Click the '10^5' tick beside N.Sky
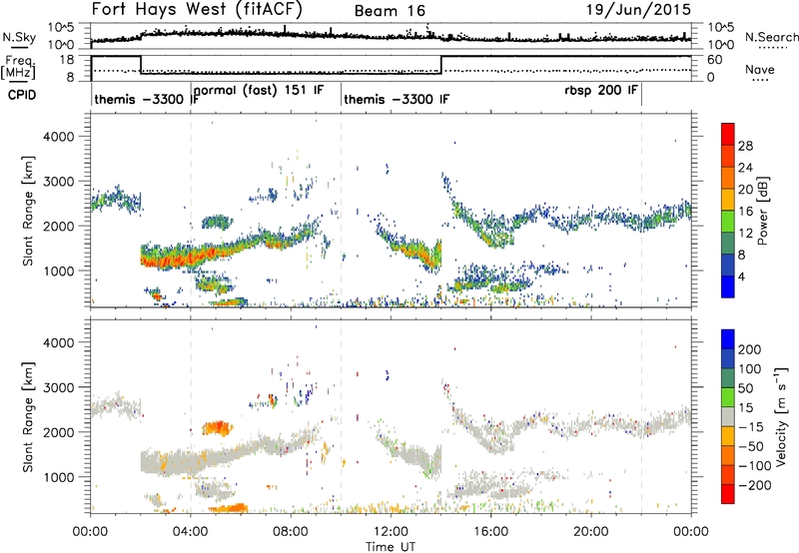 (61, 28)
